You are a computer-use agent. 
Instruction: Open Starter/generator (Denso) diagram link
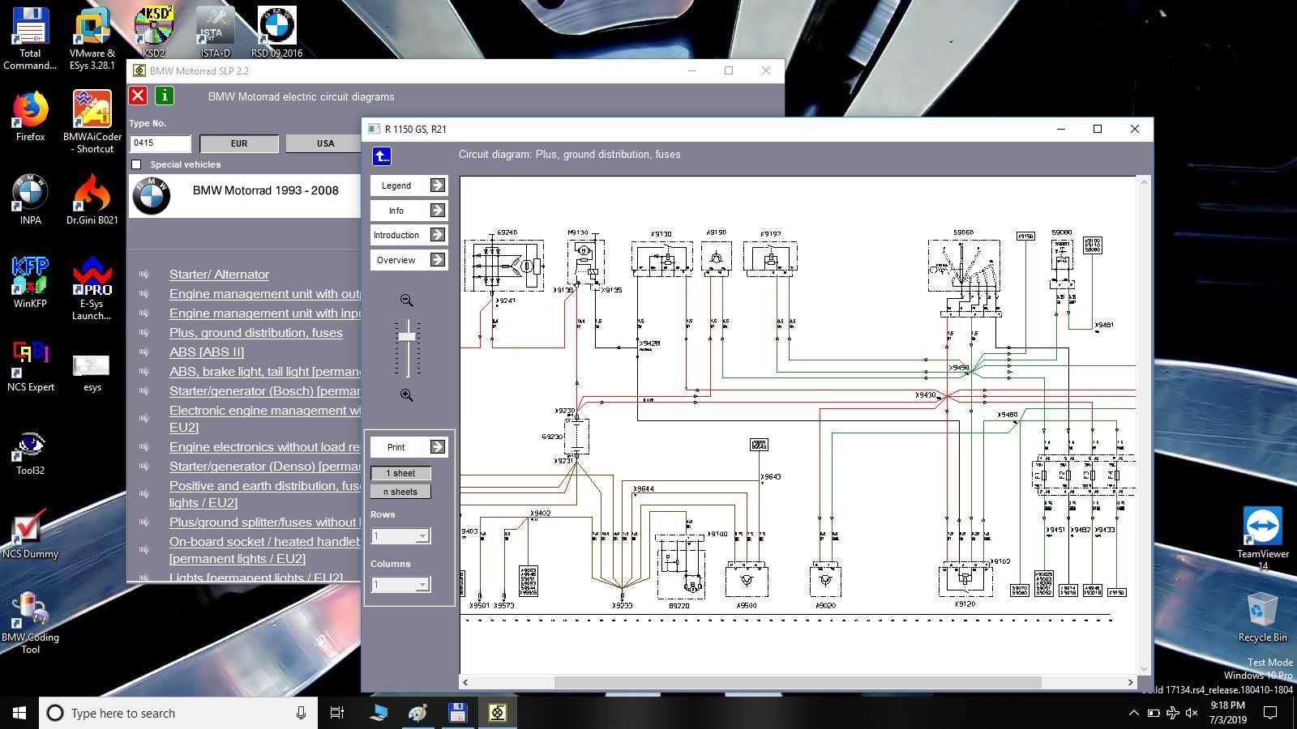pyautogui.click(x=264, y=467)
